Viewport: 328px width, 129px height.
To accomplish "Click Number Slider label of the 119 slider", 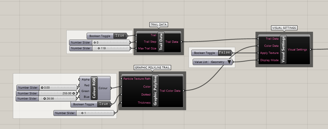I will tap(80, 48).
